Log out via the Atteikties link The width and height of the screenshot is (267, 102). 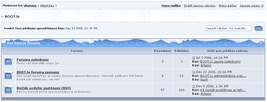tap(47, 6)
